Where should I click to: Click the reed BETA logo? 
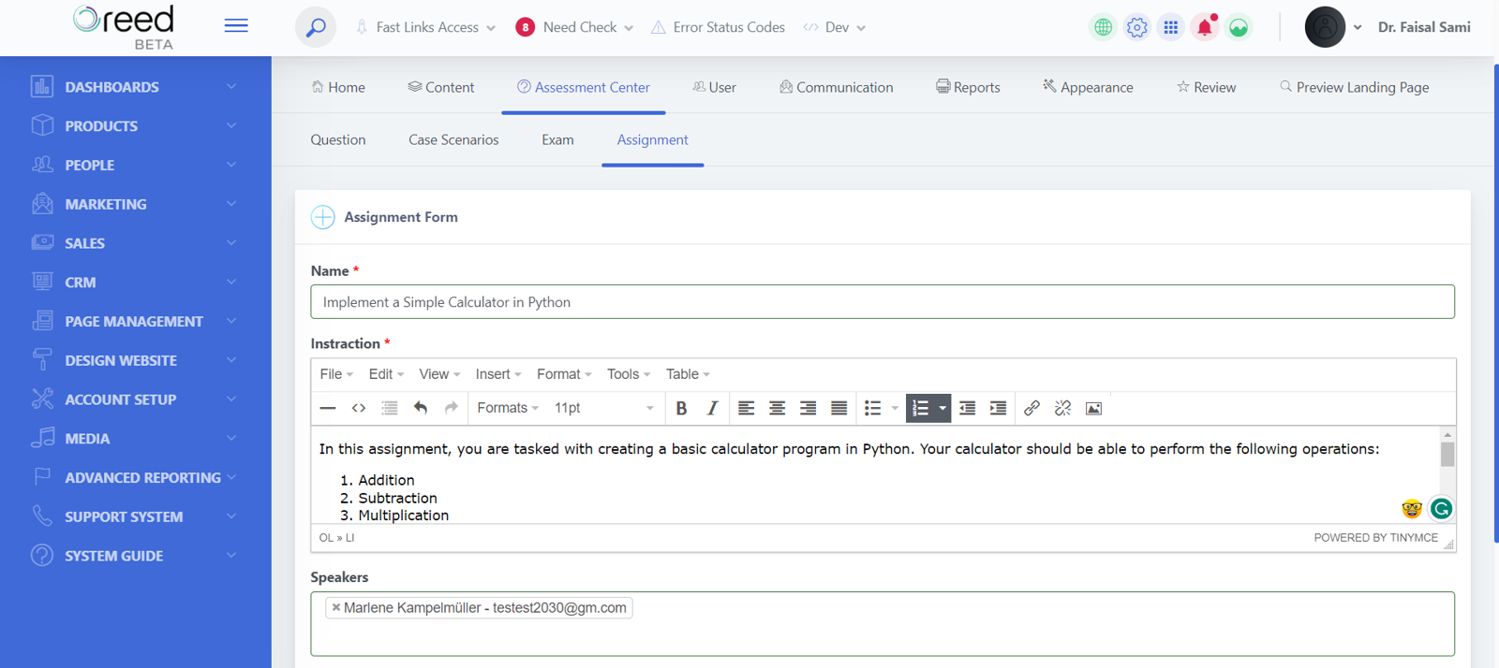click(x=125, y=26)
